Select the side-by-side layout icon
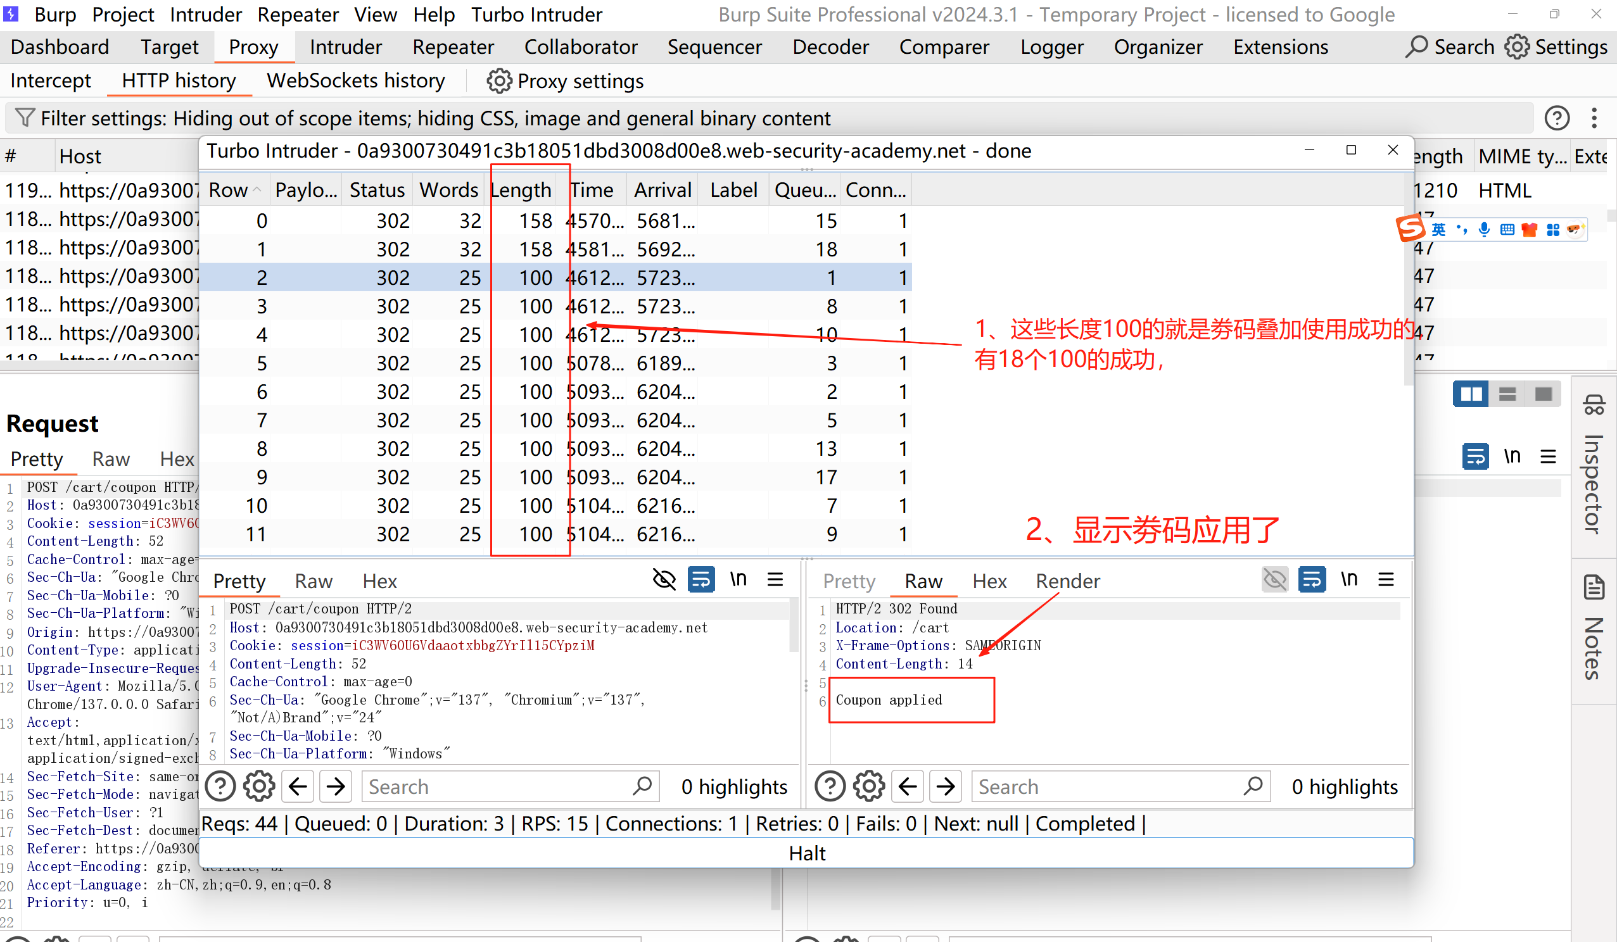 pyautogui.click(x=1470, y=394)
